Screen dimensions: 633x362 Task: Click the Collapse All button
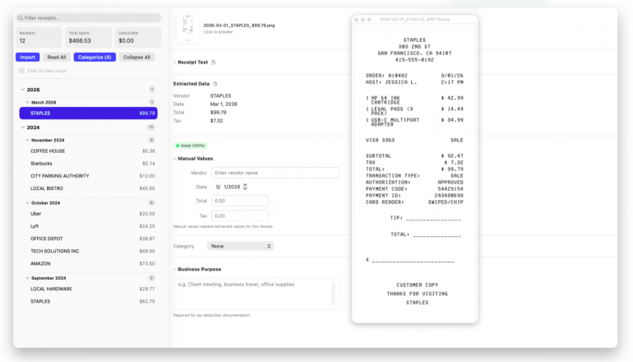[136, 57]
